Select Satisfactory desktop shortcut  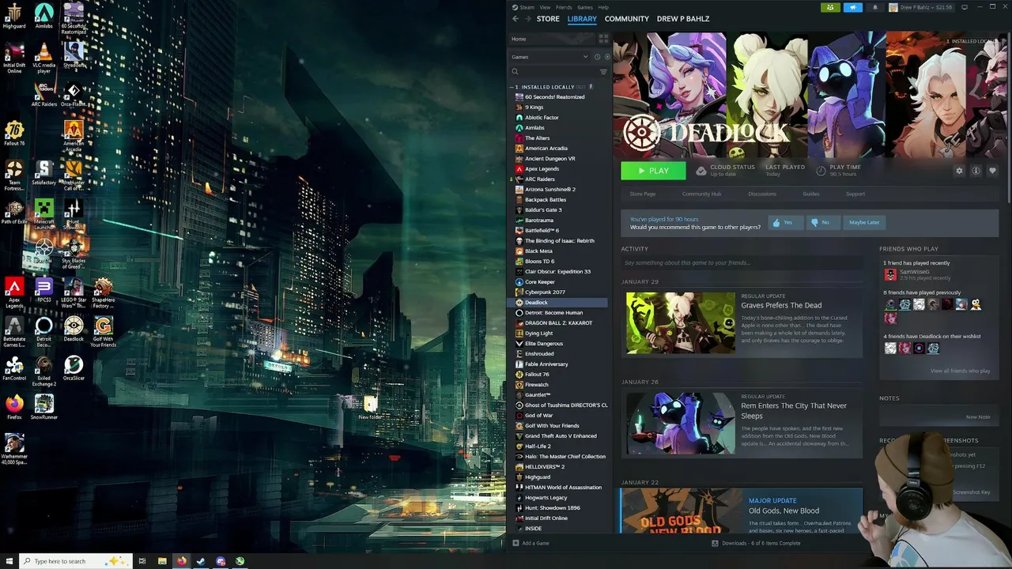[x=44, y=173]
